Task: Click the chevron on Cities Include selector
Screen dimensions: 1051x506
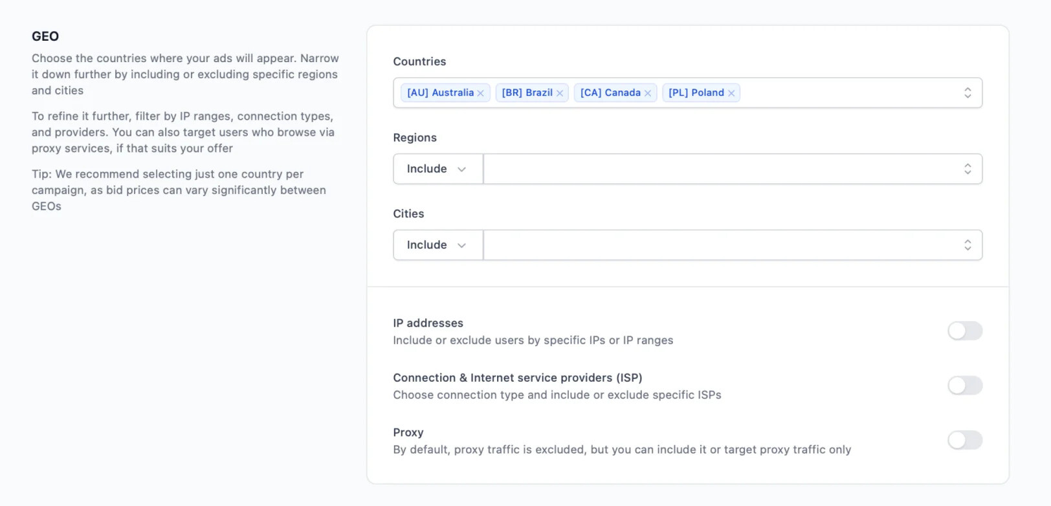Action: [x=461, y=245]
